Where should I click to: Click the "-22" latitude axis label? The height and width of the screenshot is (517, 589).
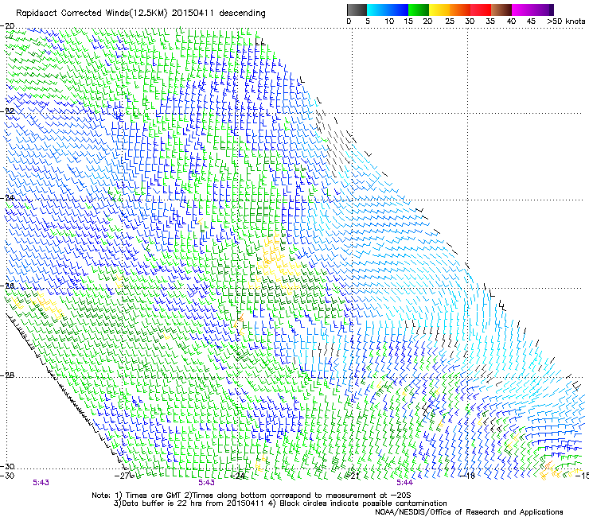coord(7,111)
